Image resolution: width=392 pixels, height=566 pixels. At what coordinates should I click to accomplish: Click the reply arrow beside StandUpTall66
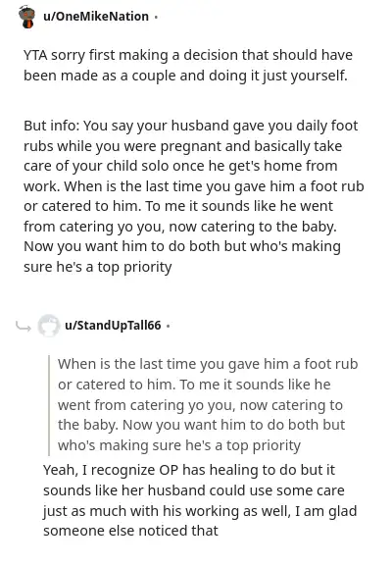(x=24, y=327)
